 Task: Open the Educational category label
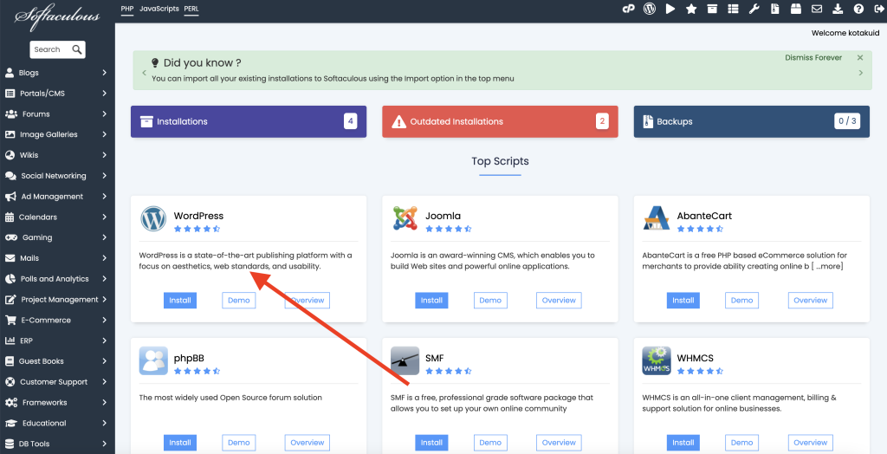[x=44, y=423]
